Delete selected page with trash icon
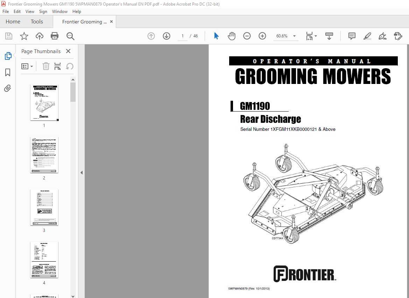Viewport: 409px width, 298px height. point(46,66)
